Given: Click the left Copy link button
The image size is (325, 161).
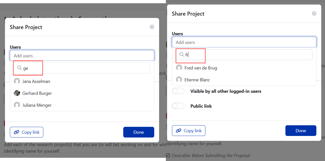Looking at the screenshot, I should pos(27,132).
